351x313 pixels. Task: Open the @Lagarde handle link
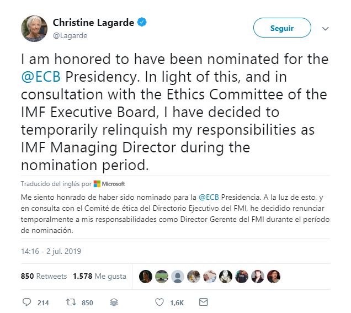click(x=70, y=35)
